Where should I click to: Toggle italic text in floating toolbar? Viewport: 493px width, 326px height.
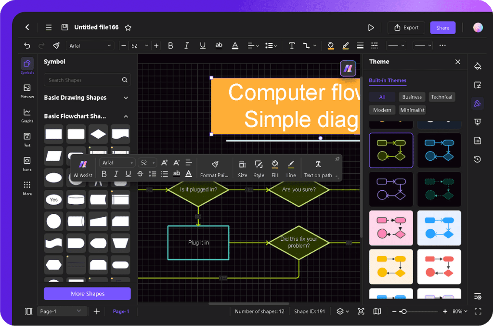coord(116,174)
